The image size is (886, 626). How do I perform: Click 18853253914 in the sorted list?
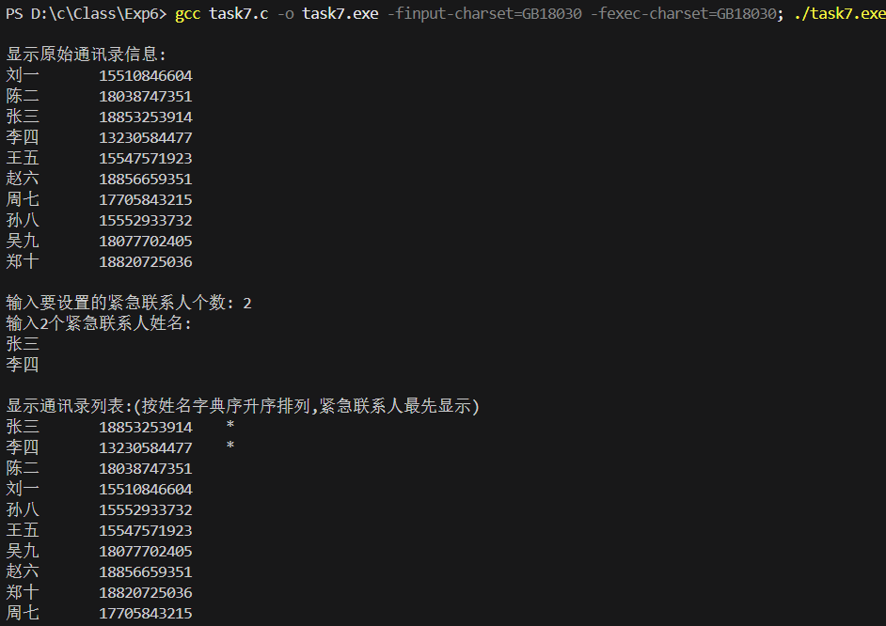(x=146, y=428)
